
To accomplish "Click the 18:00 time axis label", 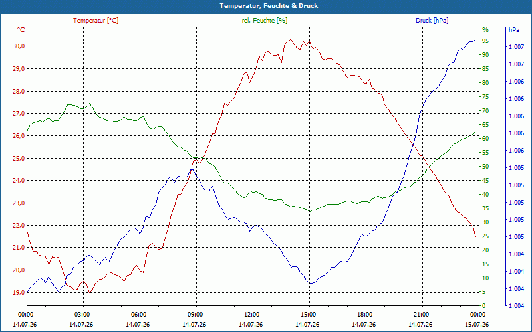I will (364, 314).
